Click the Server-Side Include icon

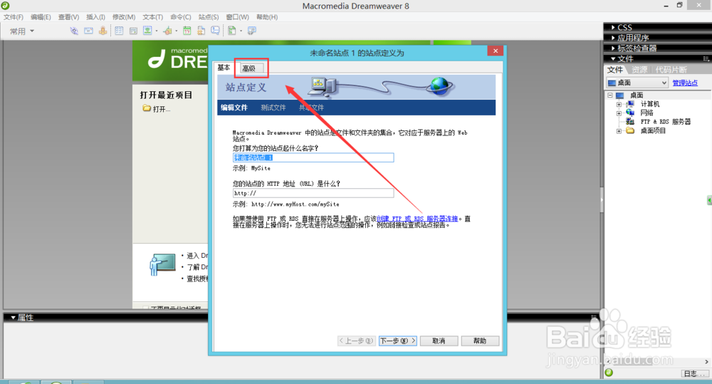[x=201, y=31]
